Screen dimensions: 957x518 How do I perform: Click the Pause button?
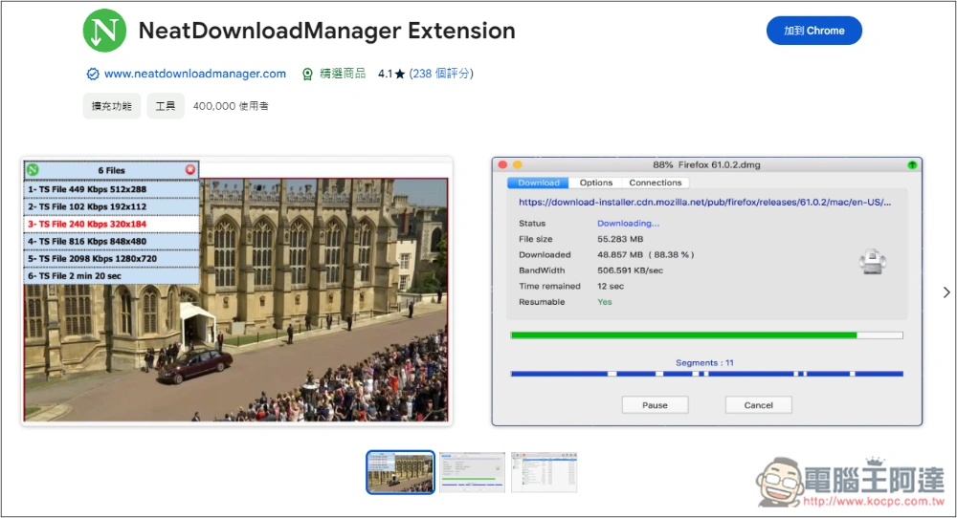pos(655,405)
